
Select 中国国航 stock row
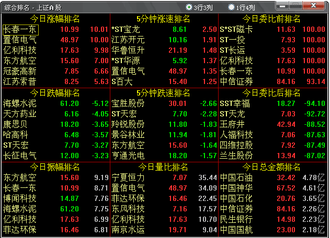coord(273,230)
